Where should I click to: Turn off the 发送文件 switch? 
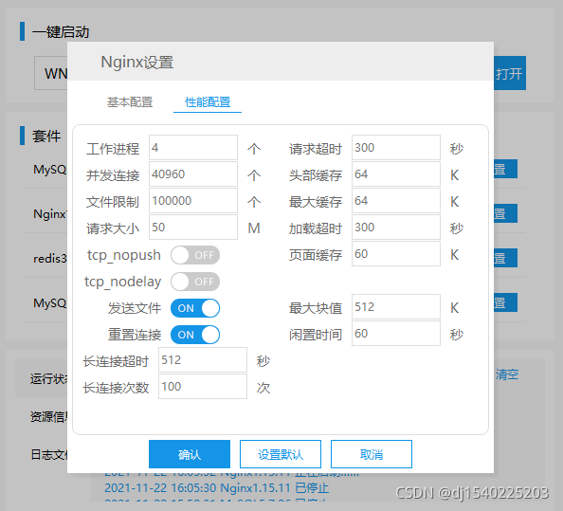[195, 308]
